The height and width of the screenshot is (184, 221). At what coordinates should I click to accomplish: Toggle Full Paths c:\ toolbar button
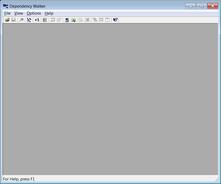37,20
